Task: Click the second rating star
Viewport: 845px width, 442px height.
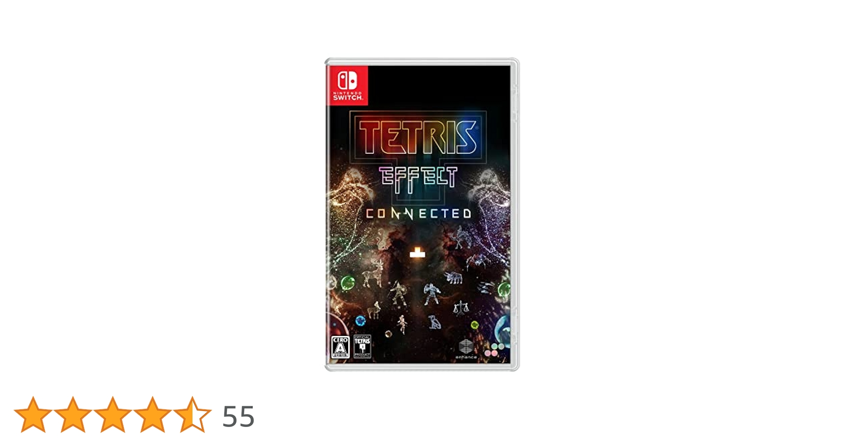Action: (73, 415)
